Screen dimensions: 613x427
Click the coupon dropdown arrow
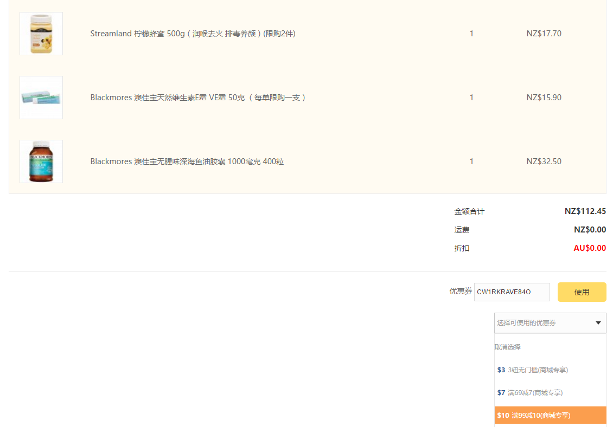[x=598, y=323]
